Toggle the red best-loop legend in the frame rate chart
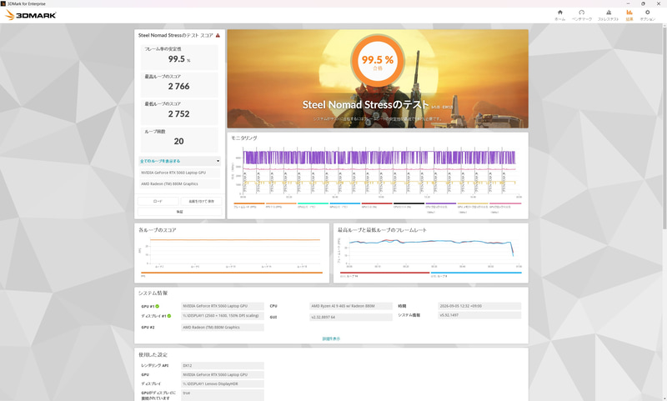667x401 pixels. pos(384,274)
